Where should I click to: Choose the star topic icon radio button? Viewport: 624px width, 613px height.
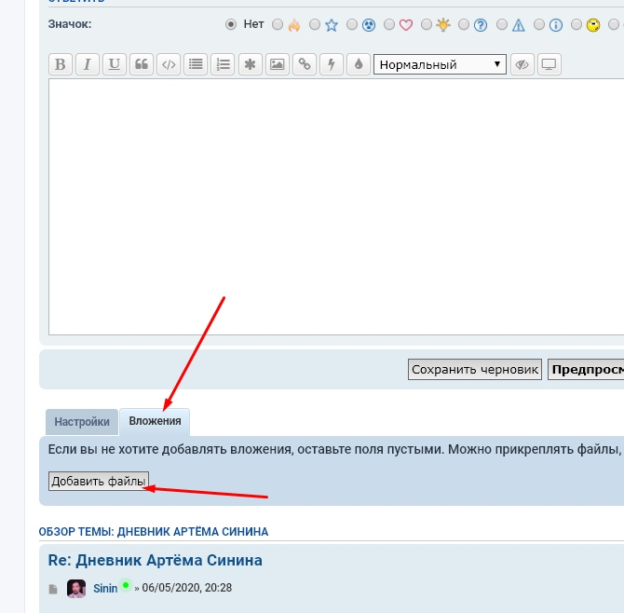[315, 24]
